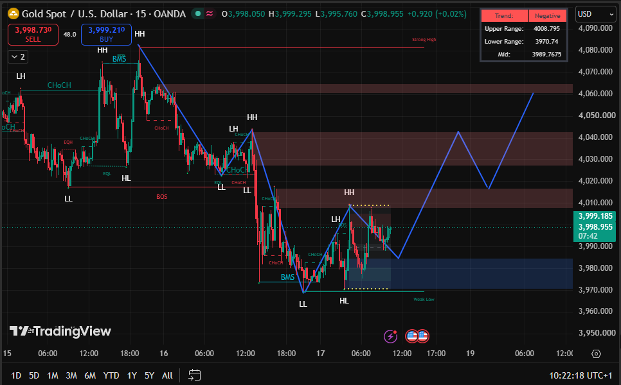Click the red BOS label
Image resolution: width=621 pixels, height=385 pixels.
pyautogui.click(x=161, y=196)
